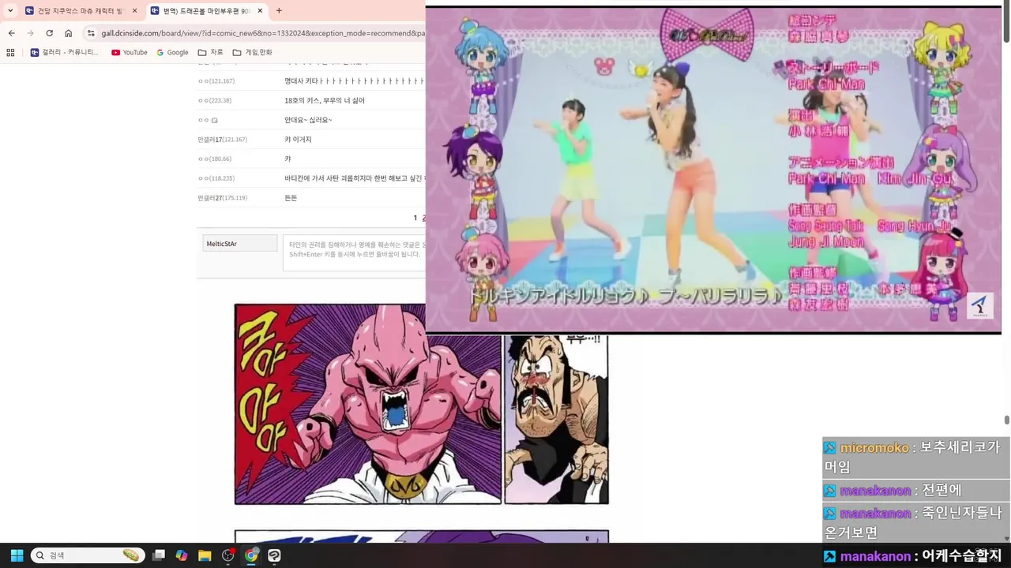Launch Copilot from the taskbar
1011x568 pixels.
tap(182, 555)
